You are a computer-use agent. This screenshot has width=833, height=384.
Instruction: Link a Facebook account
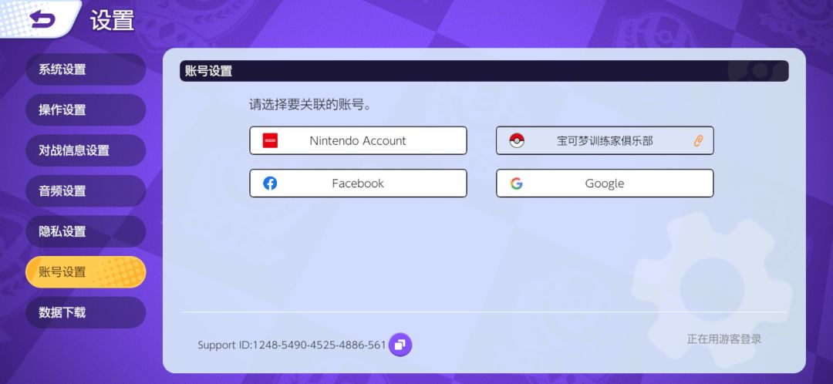358,184
